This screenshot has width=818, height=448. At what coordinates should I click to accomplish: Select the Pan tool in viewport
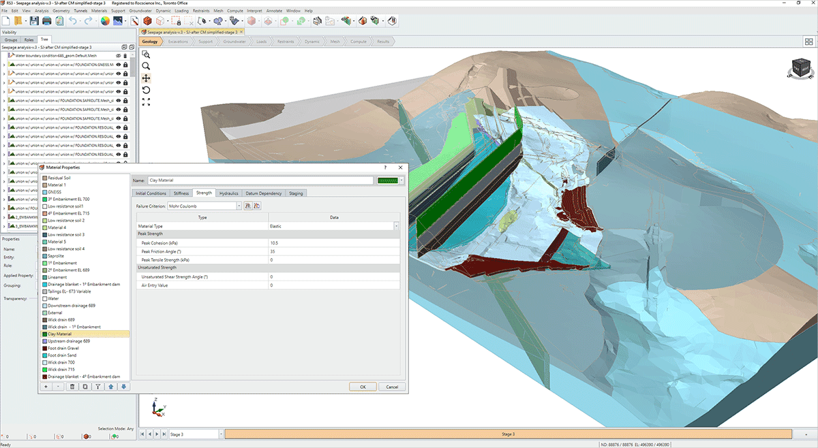[x=146, y=78]
